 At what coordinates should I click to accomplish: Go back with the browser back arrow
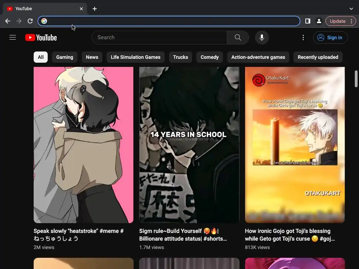[8, 21]
